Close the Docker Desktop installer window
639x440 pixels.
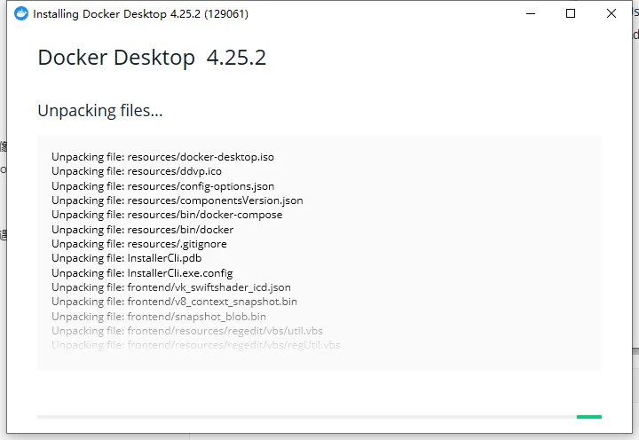pyautogui.click(x=611, y=13)
